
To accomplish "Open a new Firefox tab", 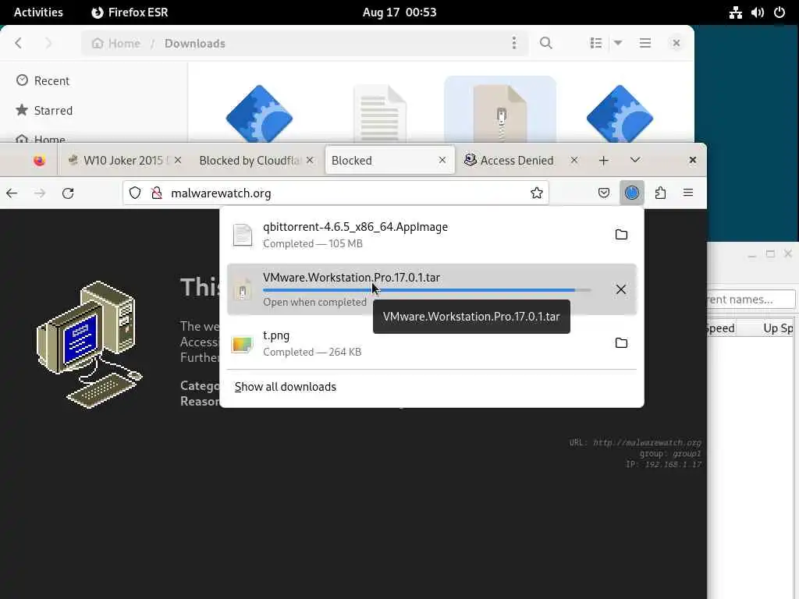I will point(603,161).
